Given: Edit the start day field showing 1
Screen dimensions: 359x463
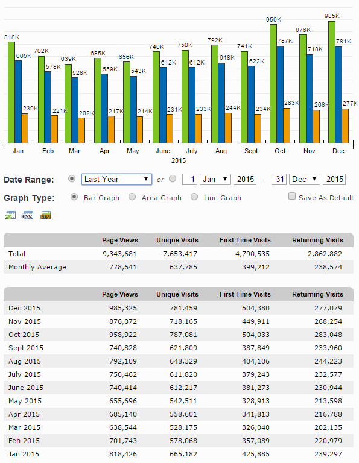Looking at the screenshot, I should pyautogui.click(x=189, y=179).
